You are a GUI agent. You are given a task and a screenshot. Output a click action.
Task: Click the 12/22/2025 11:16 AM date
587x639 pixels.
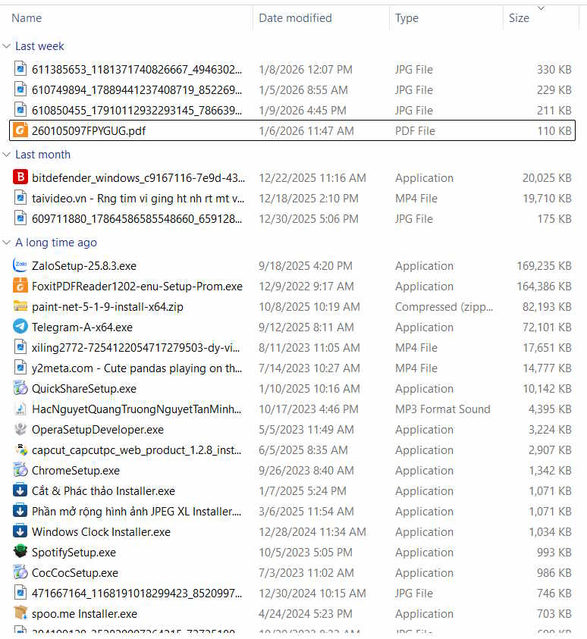coord(312,177)
